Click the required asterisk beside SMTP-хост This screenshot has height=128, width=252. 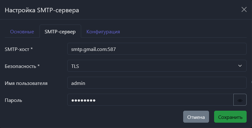coord(32,49)
